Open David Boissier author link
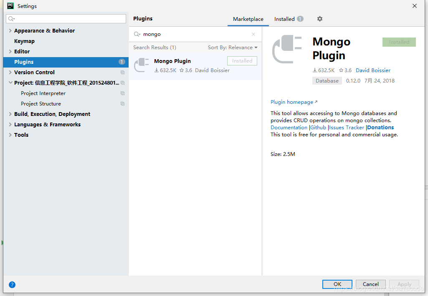428x296 pixels. point(373,70)
